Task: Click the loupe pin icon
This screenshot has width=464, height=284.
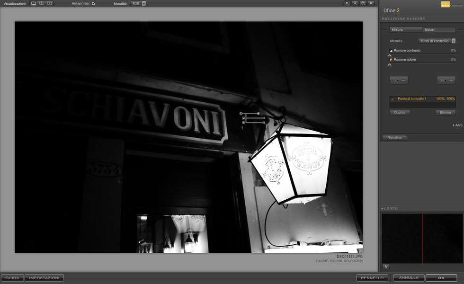Action: click(386, 267)
